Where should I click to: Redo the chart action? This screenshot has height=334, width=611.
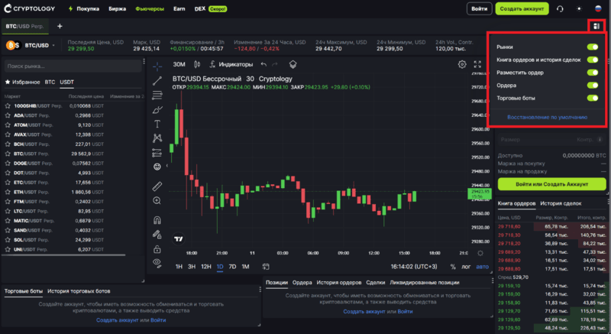(275, 64)
